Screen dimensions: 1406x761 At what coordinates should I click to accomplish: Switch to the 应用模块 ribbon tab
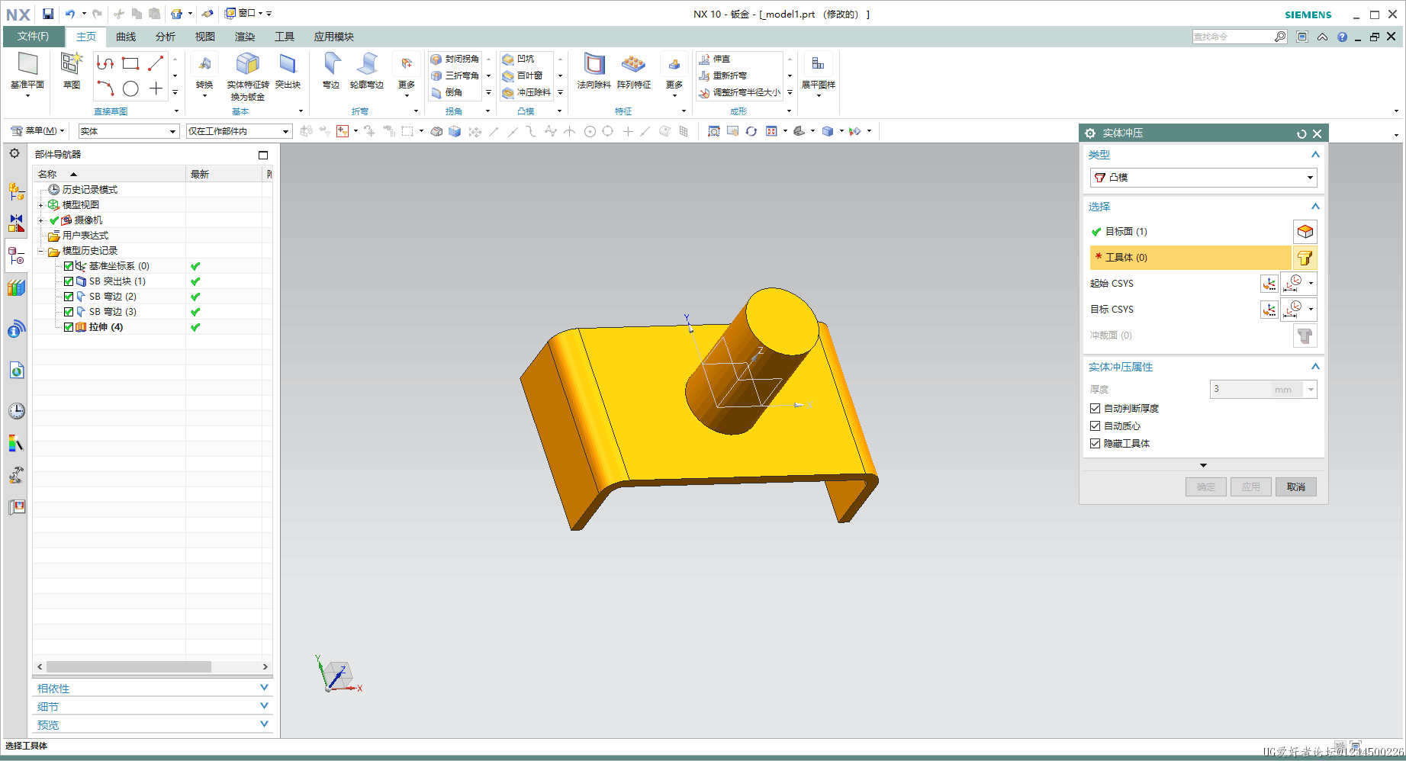333,37
